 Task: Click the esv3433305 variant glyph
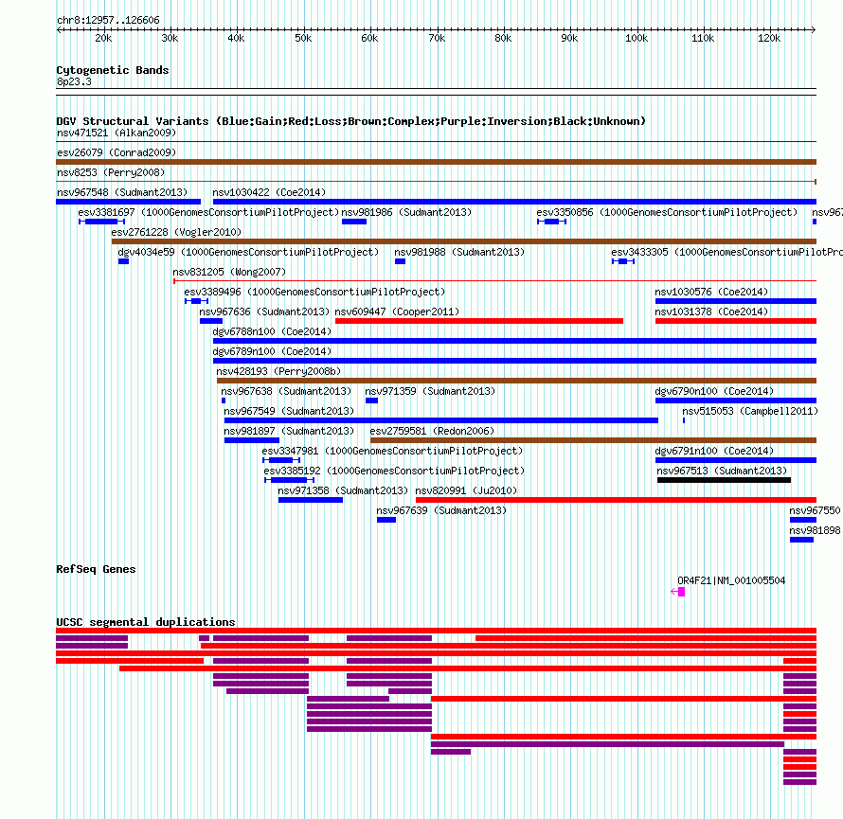point(623,261)
